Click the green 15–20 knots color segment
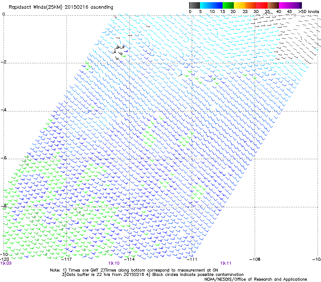This screenshot has width=321, height=282. (x=228, y=5)
